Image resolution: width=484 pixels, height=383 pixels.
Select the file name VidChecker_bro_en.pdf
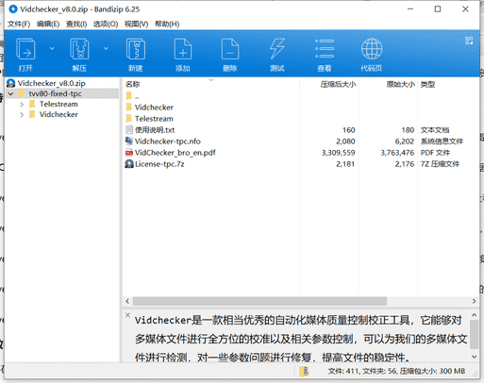tap(175, 153)
